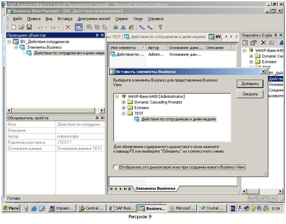Click the Закрыть button

(250, 94)
